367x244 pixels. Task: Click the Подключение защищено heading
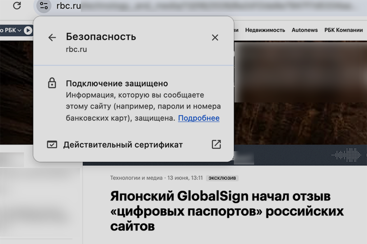pyautogui.click(x=117, y=84)
